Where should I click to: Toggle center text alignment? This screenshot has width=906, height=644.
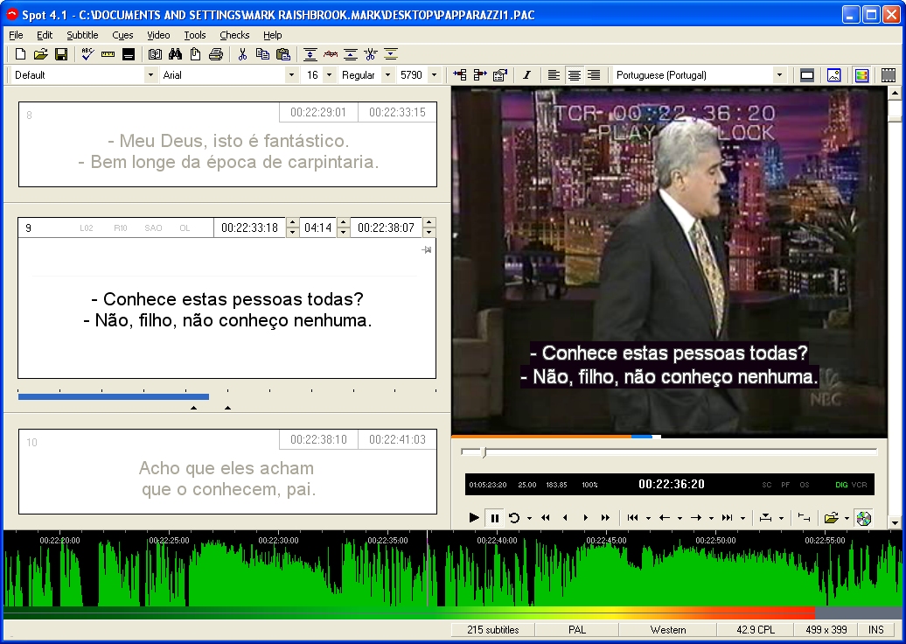tap(574, 75)
